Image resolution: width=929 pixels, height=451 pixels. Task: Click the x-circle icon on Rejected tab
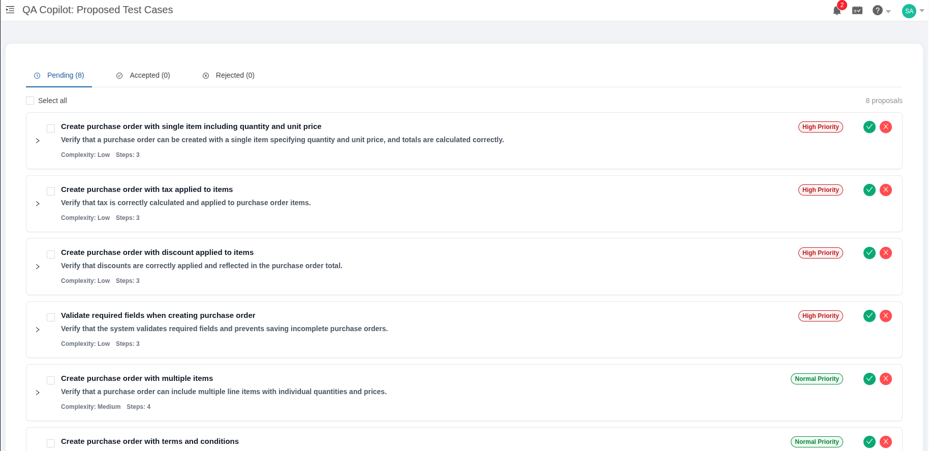206,76
